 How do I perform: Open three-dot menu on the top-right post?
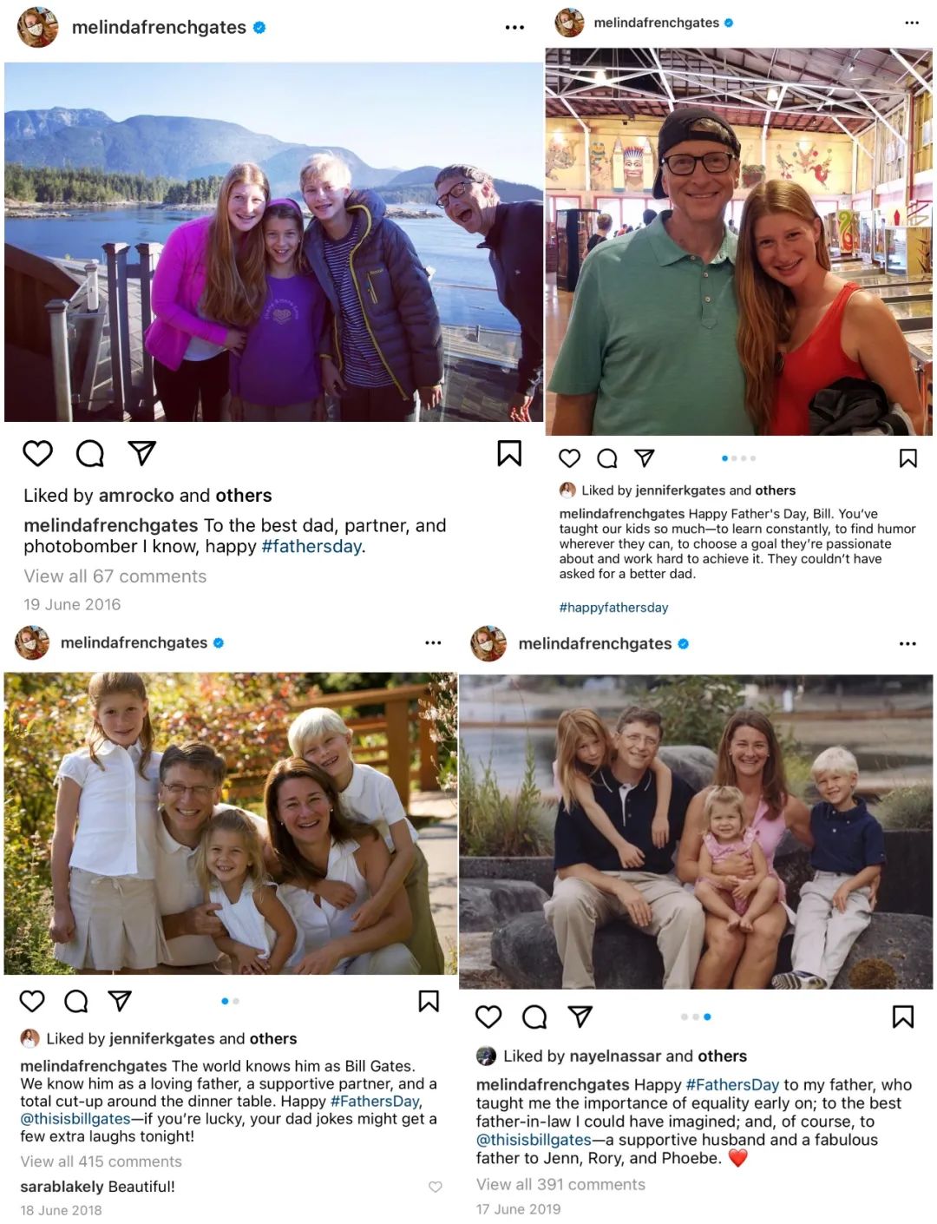[911, 23]
